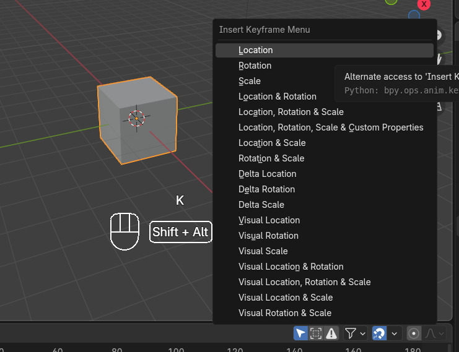The width and height of the screenshot is (459, 352).
Task: Pick Visual Location option
Action: click(x=325, y=220)
